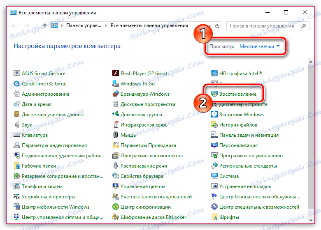
Task: Open the Устройства и принтеры icon
Action: pyautogui.click(x=16, y=197)
